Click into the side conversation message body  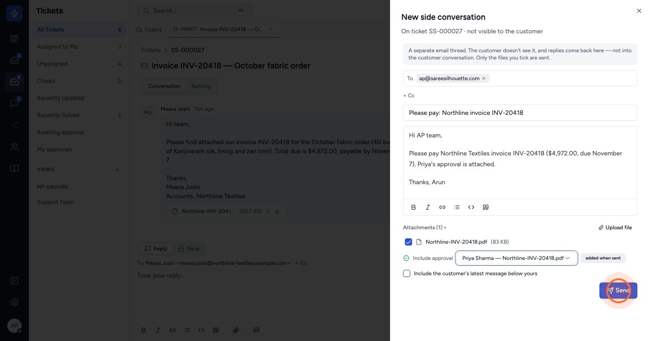pos(520,163)
